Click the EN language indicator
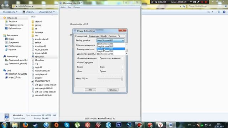228x128 pixels. [x=189, y=125]
